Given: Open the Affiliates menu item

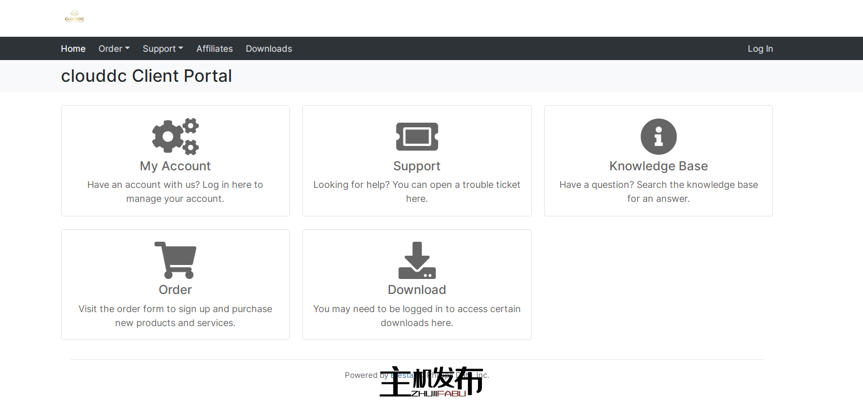Looking at the screenshot, I should [214, 49].
